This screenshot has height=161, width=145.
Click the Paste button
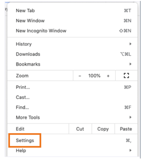click(126, 129)
